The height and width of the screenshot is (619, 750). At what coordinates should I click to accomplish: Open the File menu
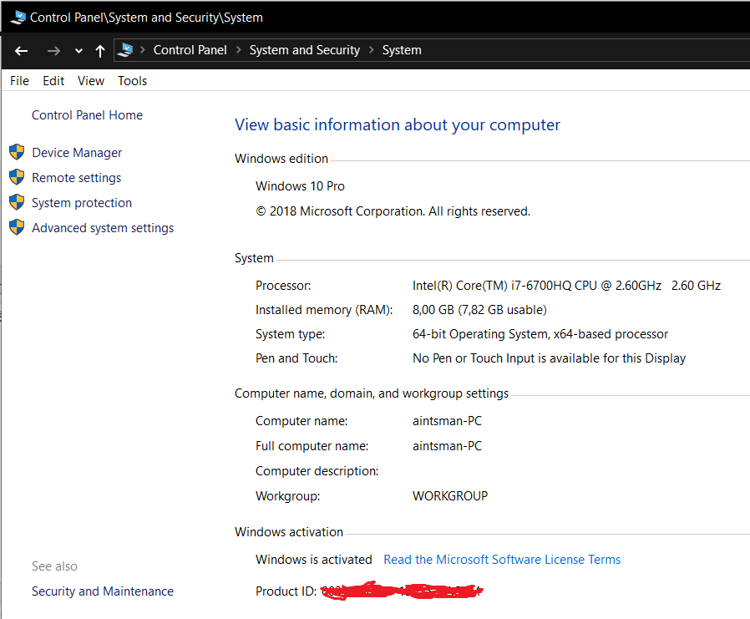pyautogui.click(x=19, y=81)
